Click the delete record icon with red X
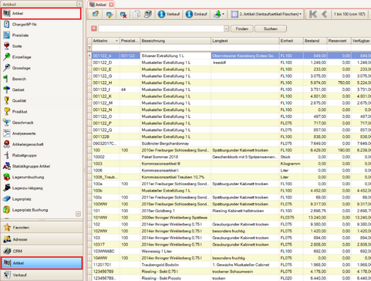 [123, 15]
